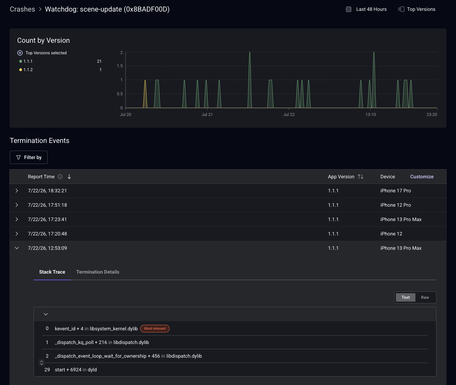Image resolution: width=456 pixels, height=385 pixels.
Task: Click the Watchdog: scene-update breadcrumb title
Action: point(107,9)
